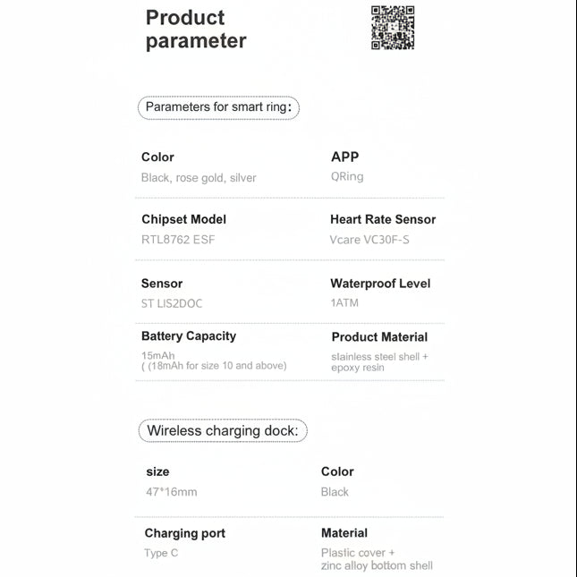This screenshot has width=577, height=577.
Task: Click the QR code image
Action: [x=393, y=28]
